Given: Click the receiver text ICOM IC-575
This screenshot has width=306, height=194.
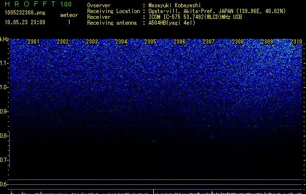Looking at the screenshot, I should coord(164,17).
